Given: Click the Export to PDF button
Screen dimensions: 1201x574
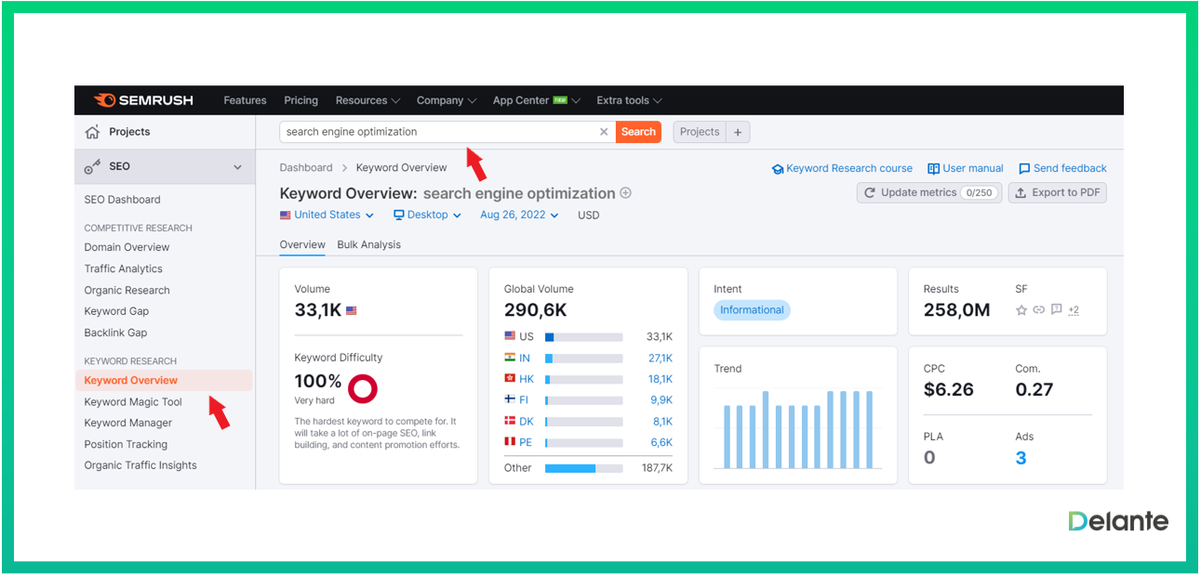Looking at the screenshot, I should pyautogui.click(x=1057, y=192).
